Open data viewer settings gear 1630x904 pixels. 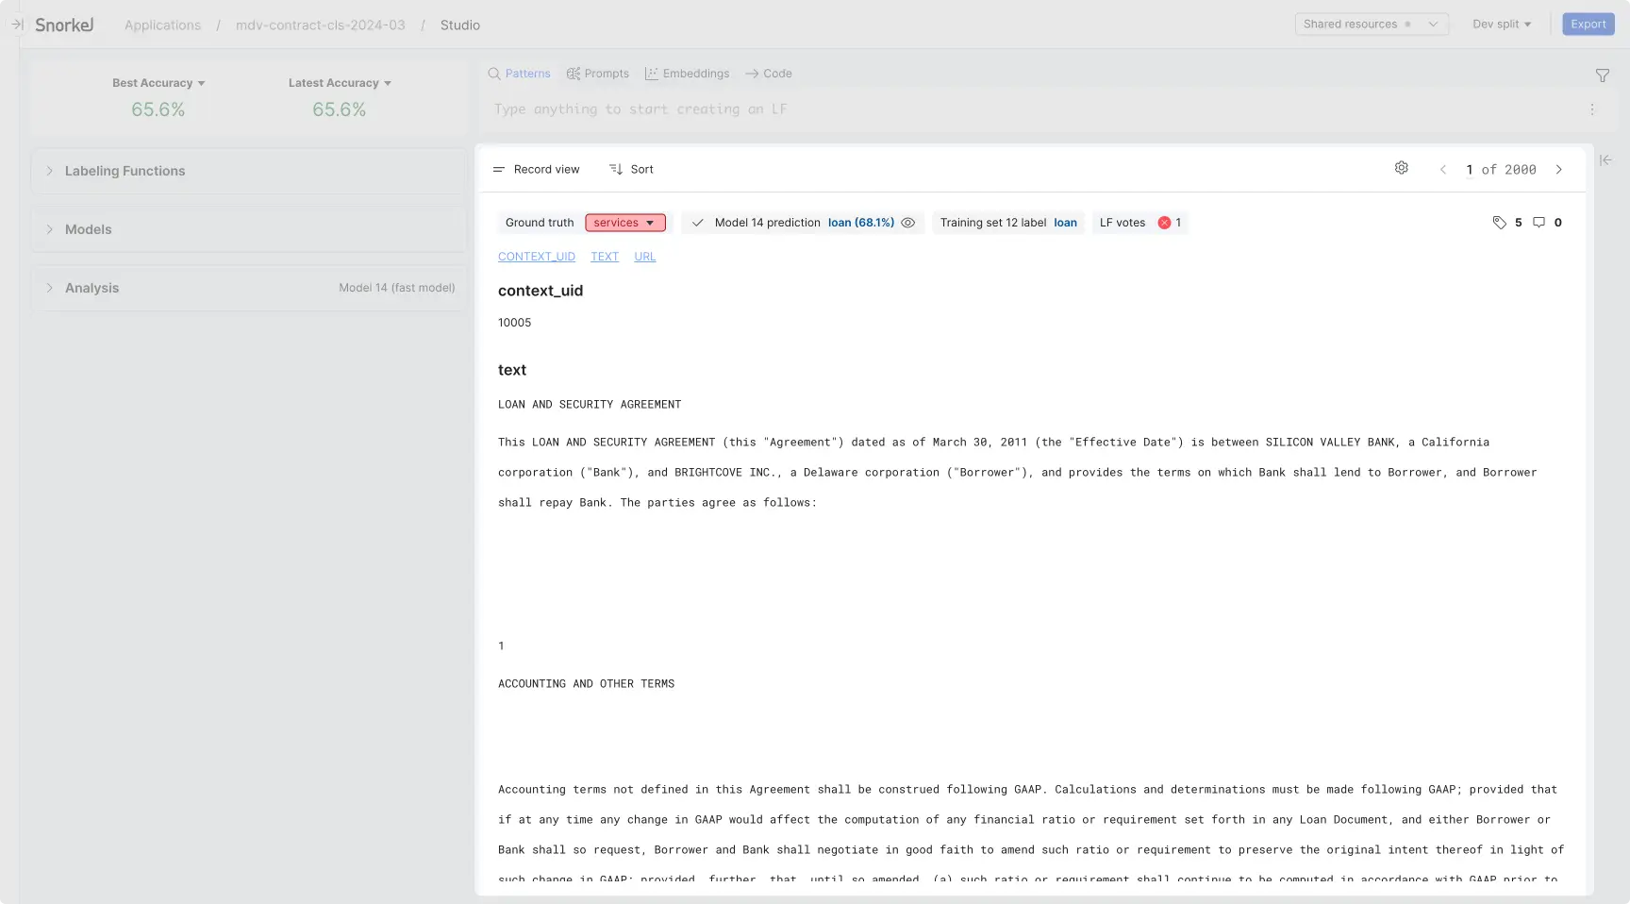click(x=1402, y=168)
